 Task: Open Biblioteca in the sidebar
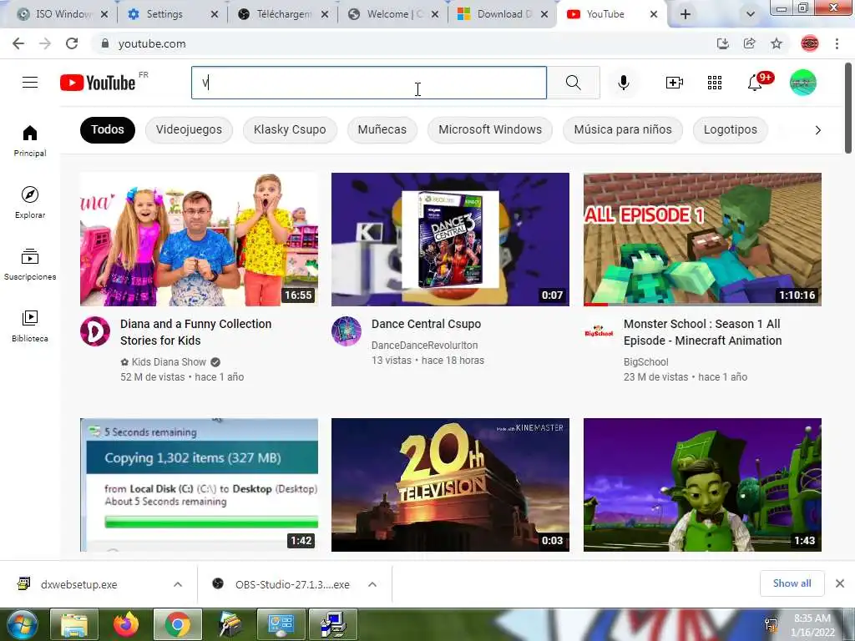click(x=30, y=326)
